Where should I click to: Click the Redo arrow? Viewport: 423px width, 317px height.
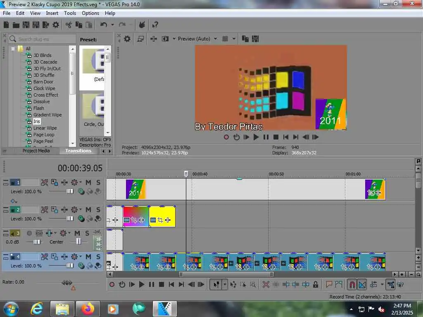122,25
